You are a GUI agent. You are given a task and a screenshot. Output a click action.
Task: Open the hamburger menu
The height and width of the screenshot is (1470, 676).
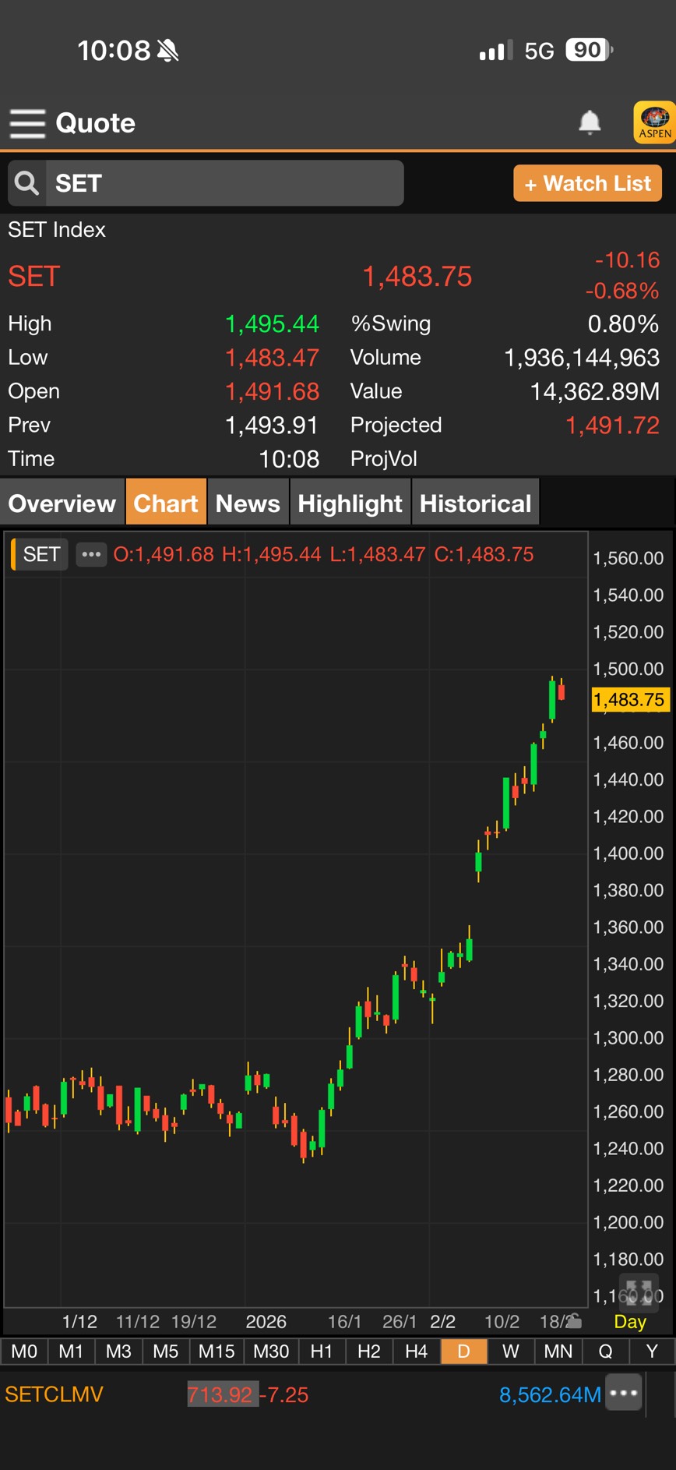coord(27,123)
